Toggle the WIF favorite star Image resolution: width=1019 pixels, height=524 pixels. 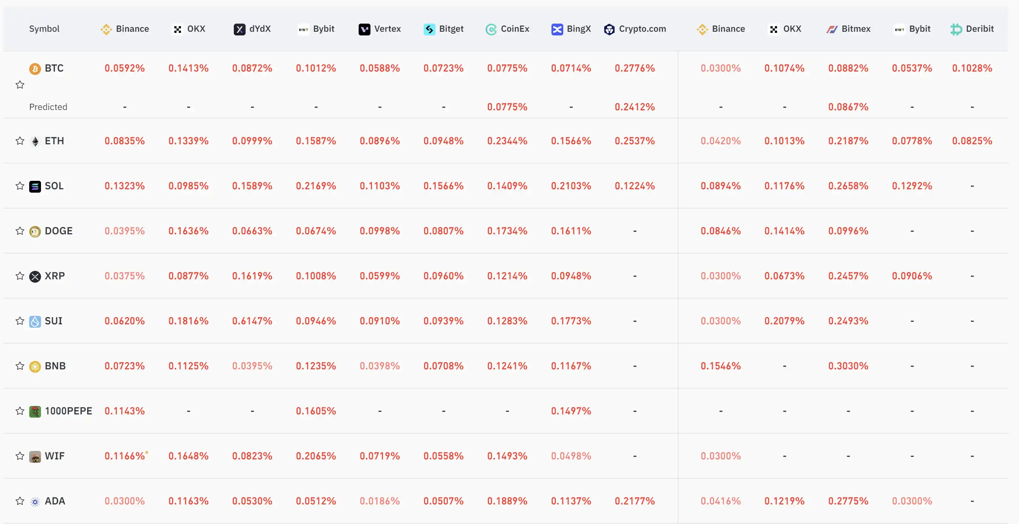tap(20, 456)
